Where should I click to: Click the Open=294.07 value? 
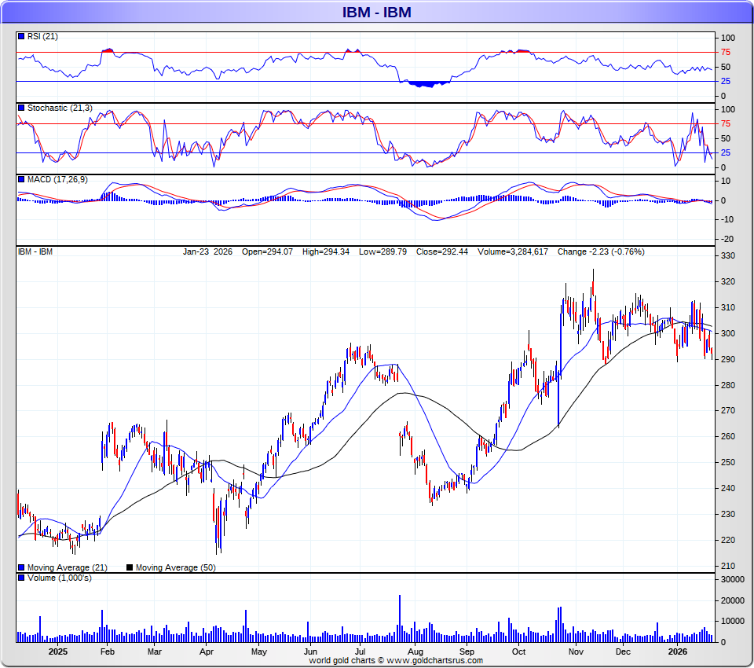(265, 252)
